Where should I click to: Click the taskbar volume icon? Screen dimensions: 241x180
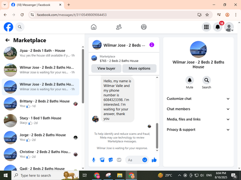click(202, 176)
